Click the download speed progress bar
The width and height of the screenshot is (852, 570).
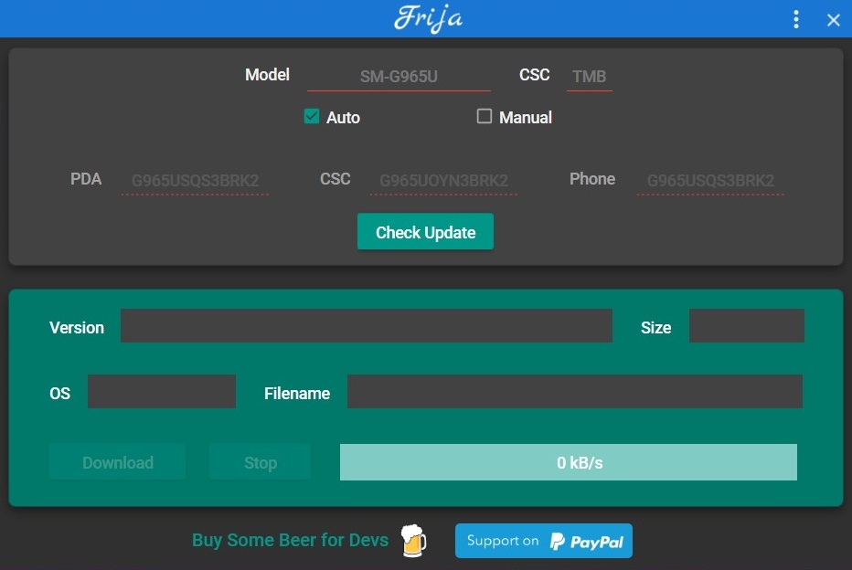pos(568,462)
